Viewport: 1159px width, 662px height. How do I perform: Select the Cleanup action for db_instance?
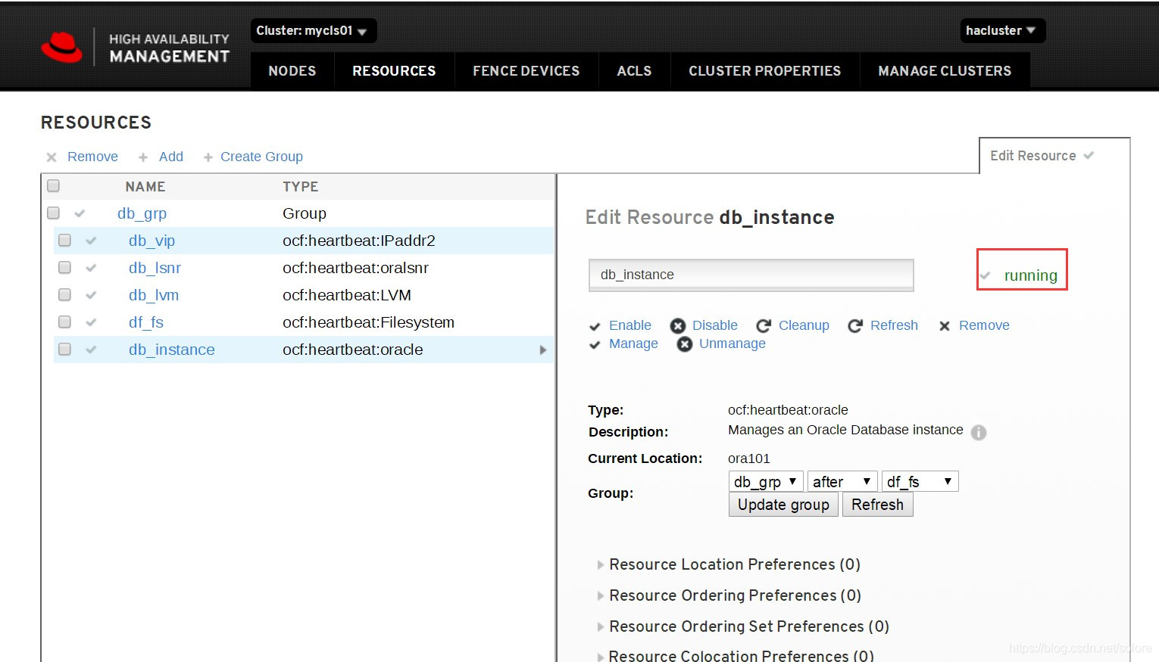(803, 325)
